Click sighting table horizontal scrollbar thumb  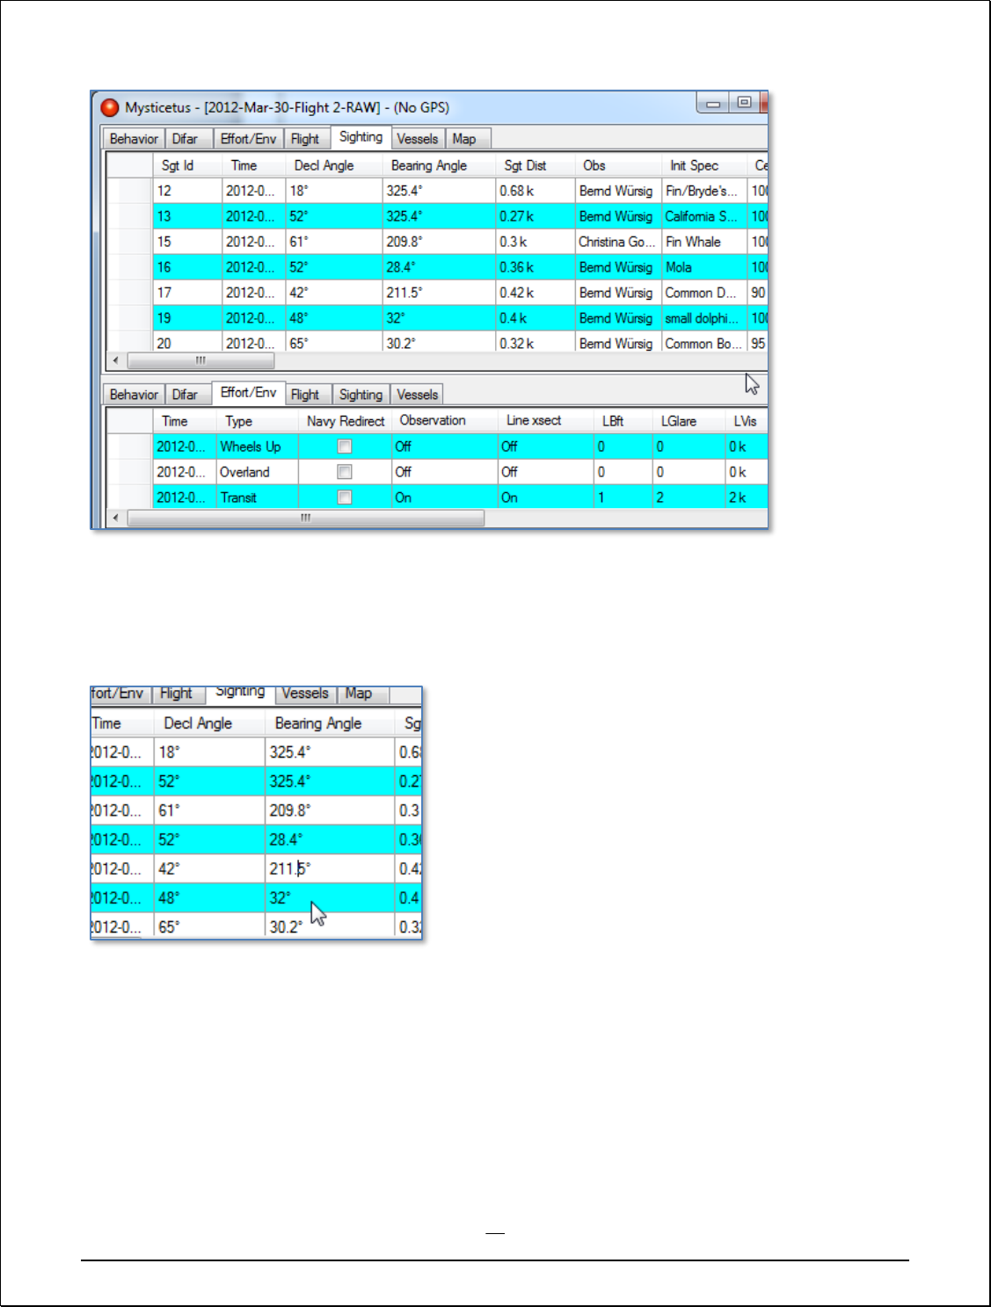coord(200,360)
